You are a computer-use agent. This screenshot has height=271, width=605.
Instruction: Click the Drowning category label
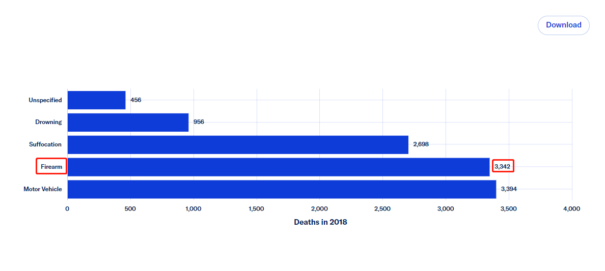tap(48, 123)
